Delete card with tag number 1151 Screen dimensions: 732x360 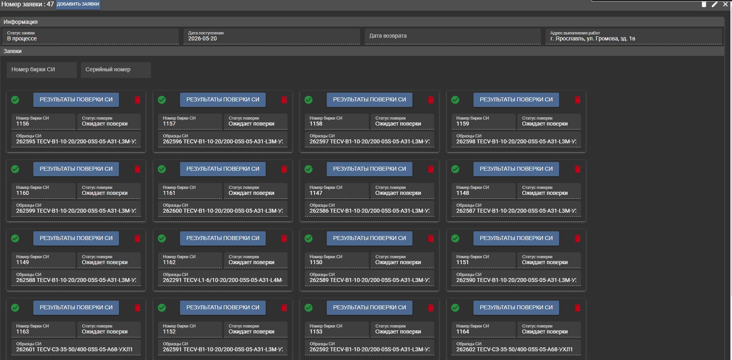click(577, 238)
